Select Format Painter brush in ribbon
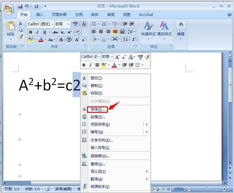Image resolution: width=234 pixels, height=193 pixels. 20,36
